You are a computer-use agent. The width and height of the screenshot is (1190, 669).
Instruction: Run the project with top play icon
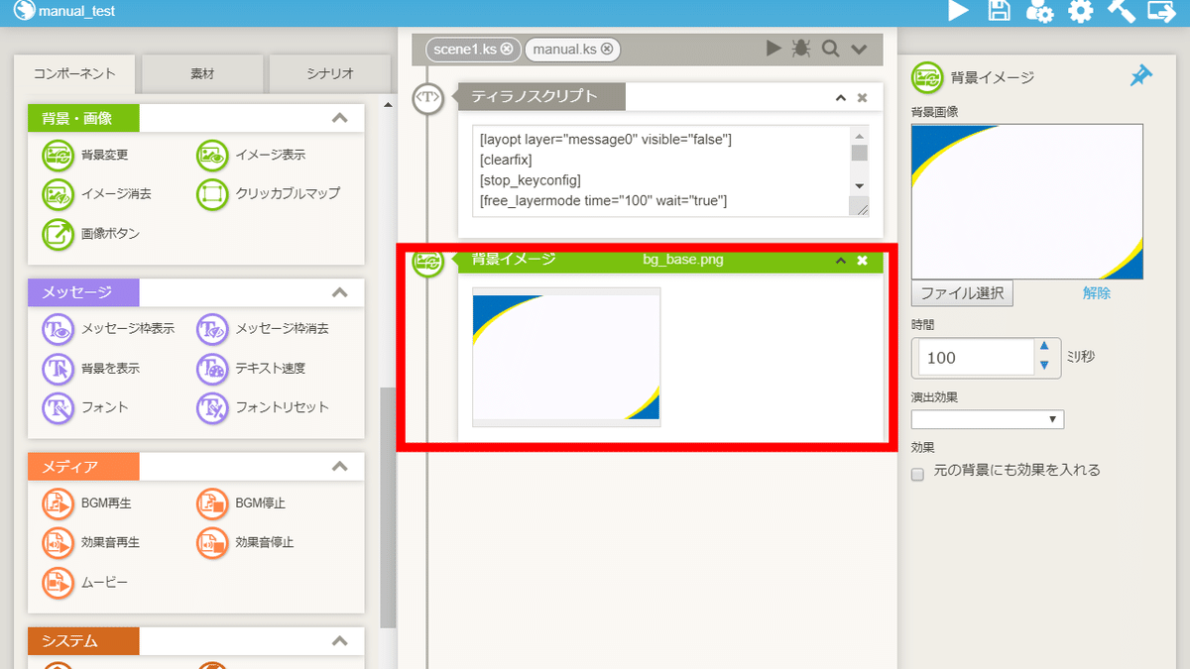tap(958, 11)
